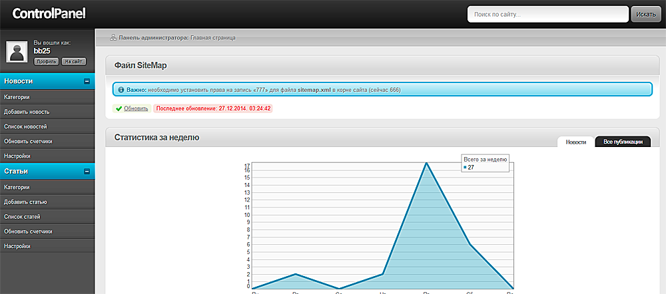Viewport: 666px width, 294px height.
Task: Collapse the Новости section minus icon
Action: click(x=87, y=81)
